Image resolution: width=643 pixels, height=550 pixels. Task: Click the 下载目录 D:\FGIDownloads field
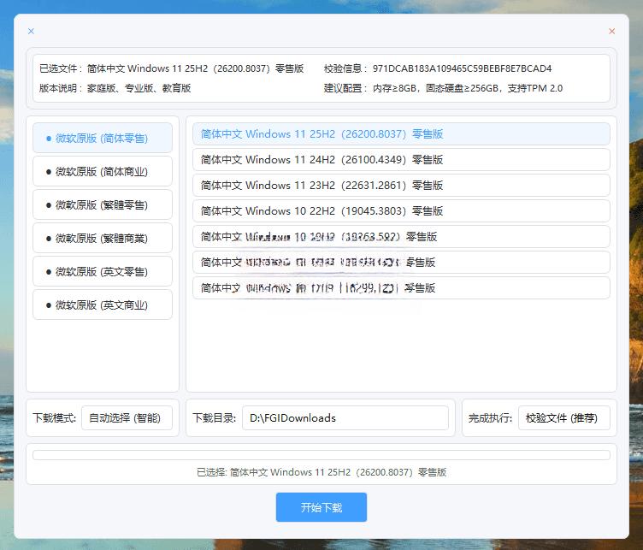pos(345,418)
